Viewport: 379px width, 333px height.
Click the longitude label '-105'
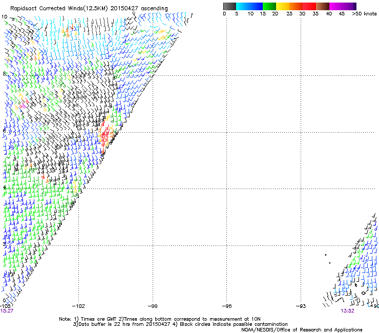click(5, 306)
